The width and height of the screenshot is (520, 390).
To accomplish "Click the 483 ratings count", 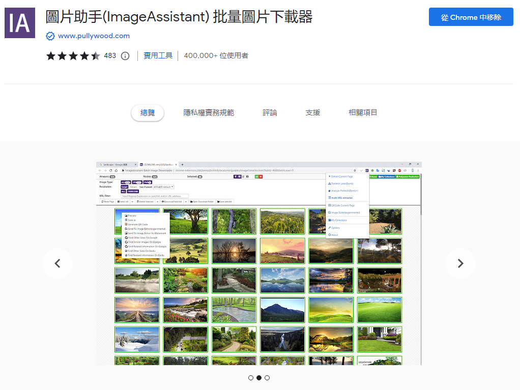I will coord(110,56).
